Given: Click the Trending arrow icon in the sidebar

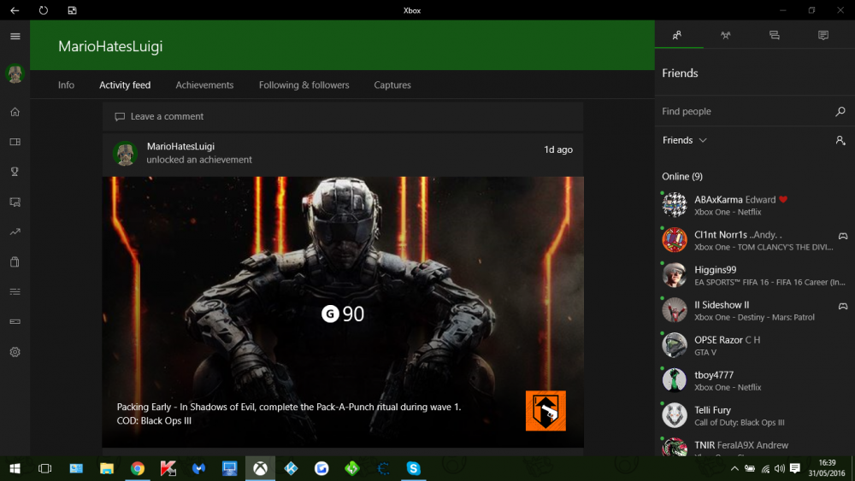Looking at the screenshot, I should 15,232.
